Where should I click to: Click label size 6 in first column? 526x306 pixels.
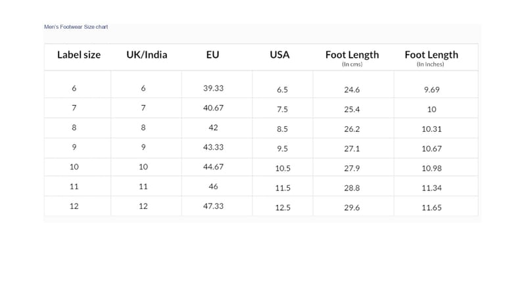tap(74, 88)
